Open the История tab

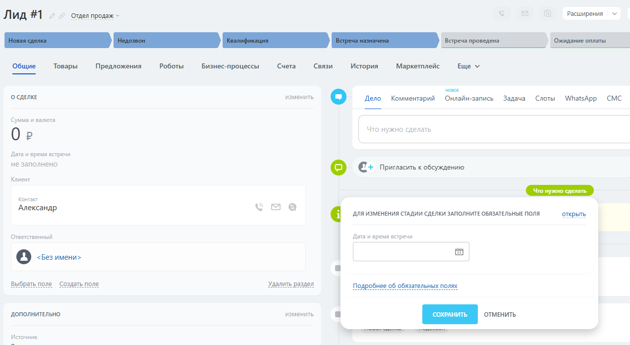(364, 66)
